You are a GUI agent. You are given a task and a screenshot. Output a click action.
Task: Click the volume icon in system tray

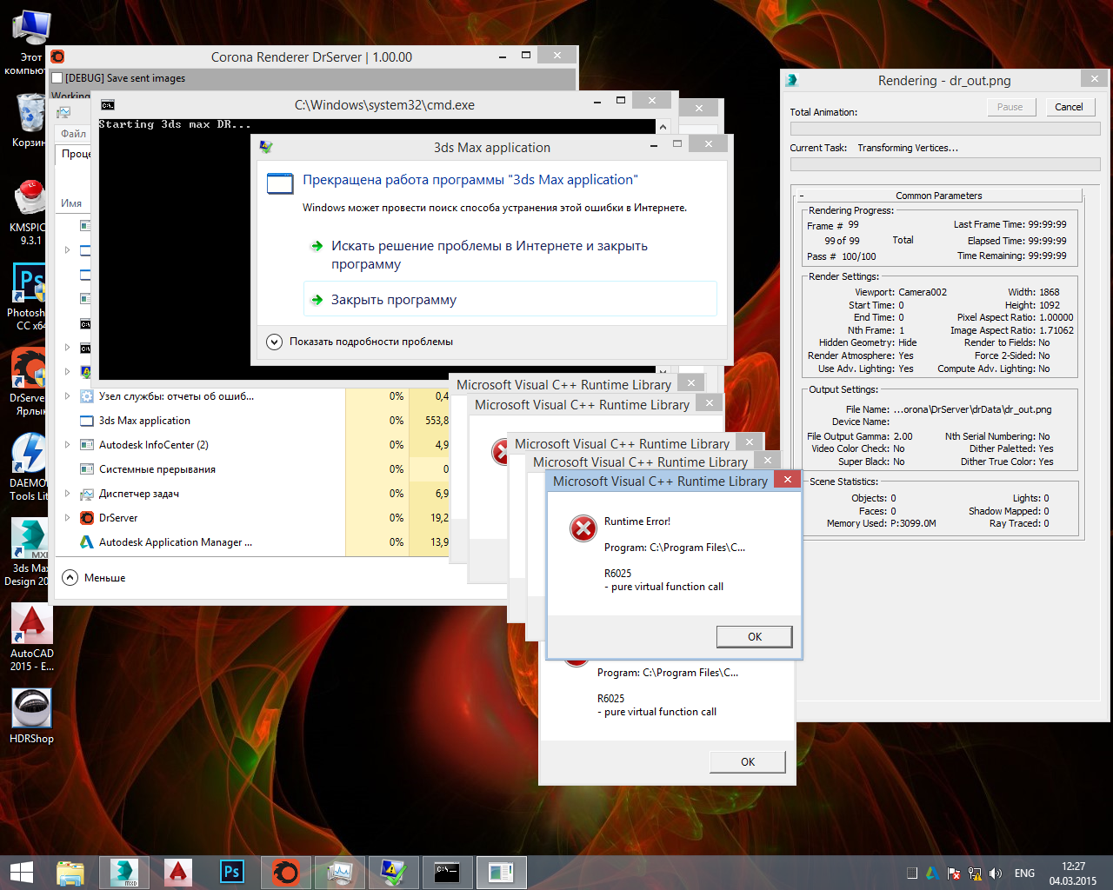996,873
